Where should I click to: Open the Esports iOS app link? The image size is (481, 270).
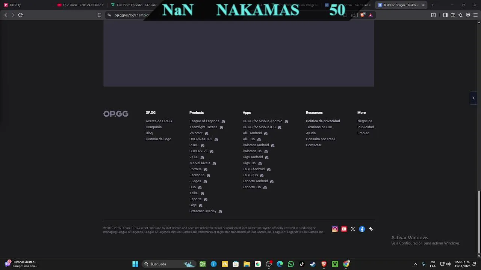pyautogui.click(x=252, y=187)
